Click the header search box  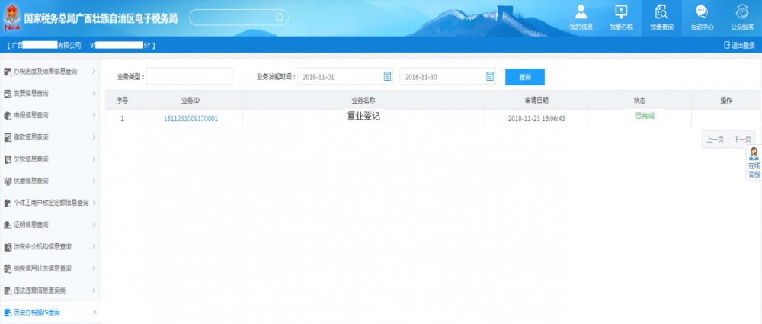pos(239,18)
